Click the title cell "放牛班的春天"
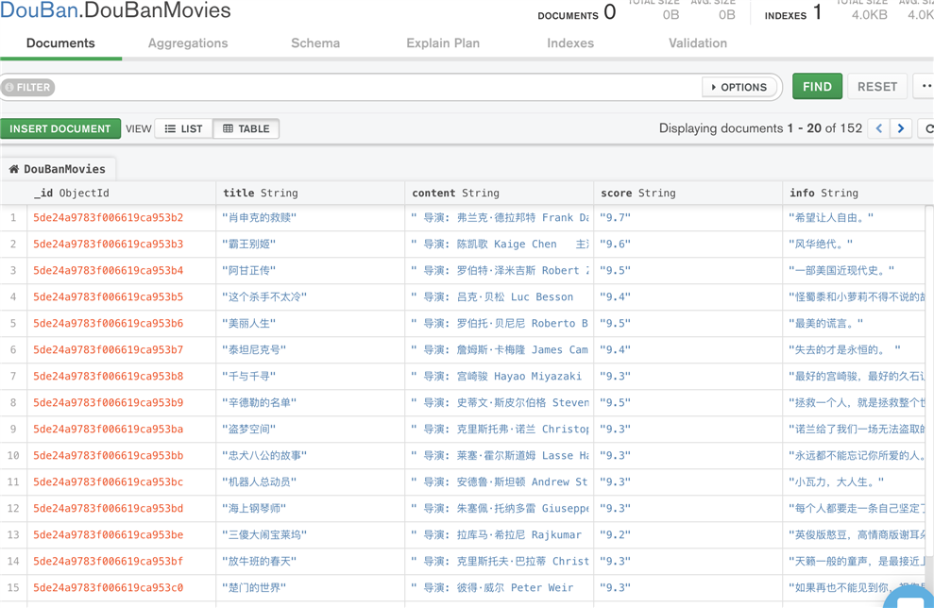934x608 pixels. [310, 561]
